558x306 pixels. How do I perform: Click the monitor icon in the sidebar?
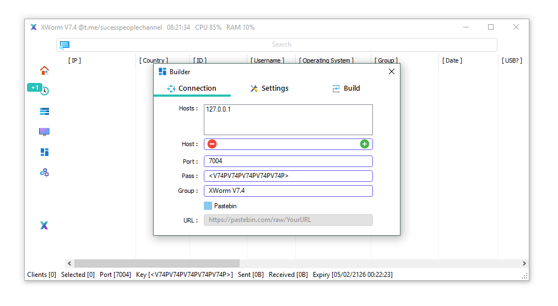coord(45,132)
